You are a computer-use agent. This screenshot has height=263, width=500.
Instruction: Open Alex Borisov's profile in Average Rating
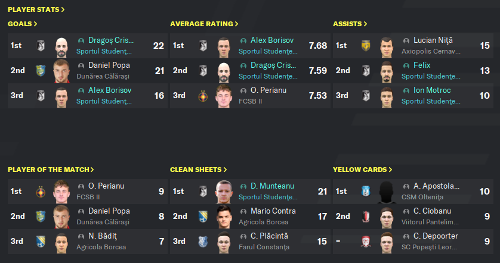click(x=272, y=40)
